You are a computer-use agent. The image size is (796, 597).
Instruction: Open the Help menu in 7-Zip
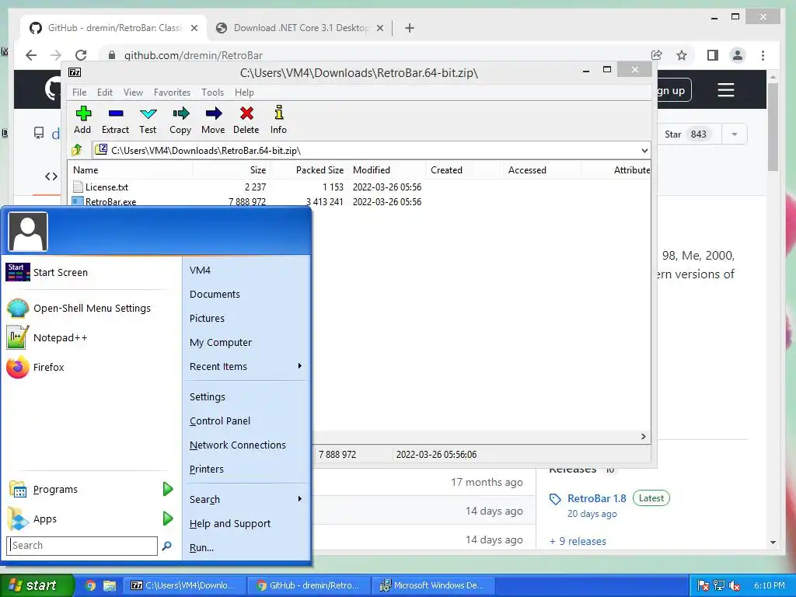coord(244,93)
